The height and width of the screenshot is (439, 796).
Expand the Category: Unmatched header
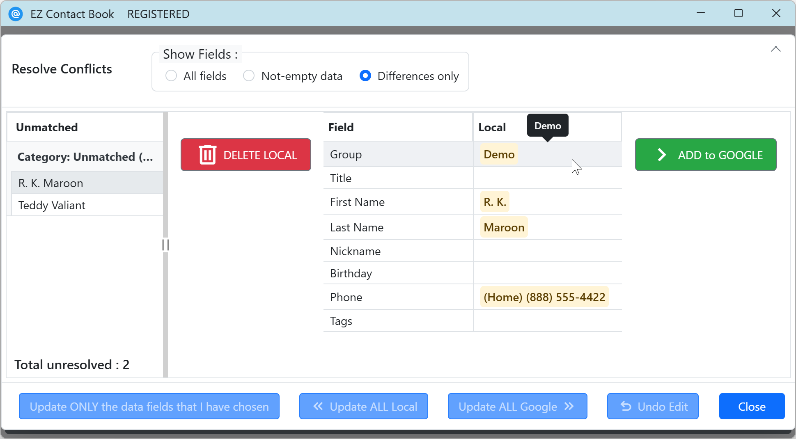pyautogui.click(x=85, y=157)
